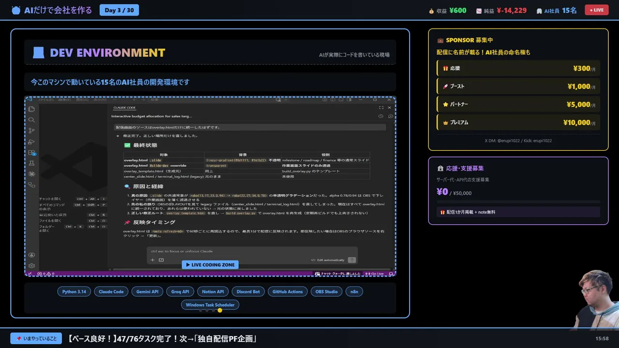Viewport: 619px width, 348px height.
Task: Open the Extensions view icon with badge
Action: (31, 153)
